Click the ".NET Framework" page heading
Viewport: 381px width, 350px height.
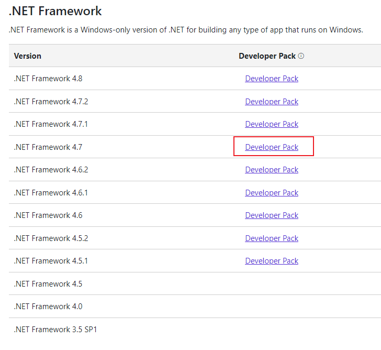click(x=55, y=11)
